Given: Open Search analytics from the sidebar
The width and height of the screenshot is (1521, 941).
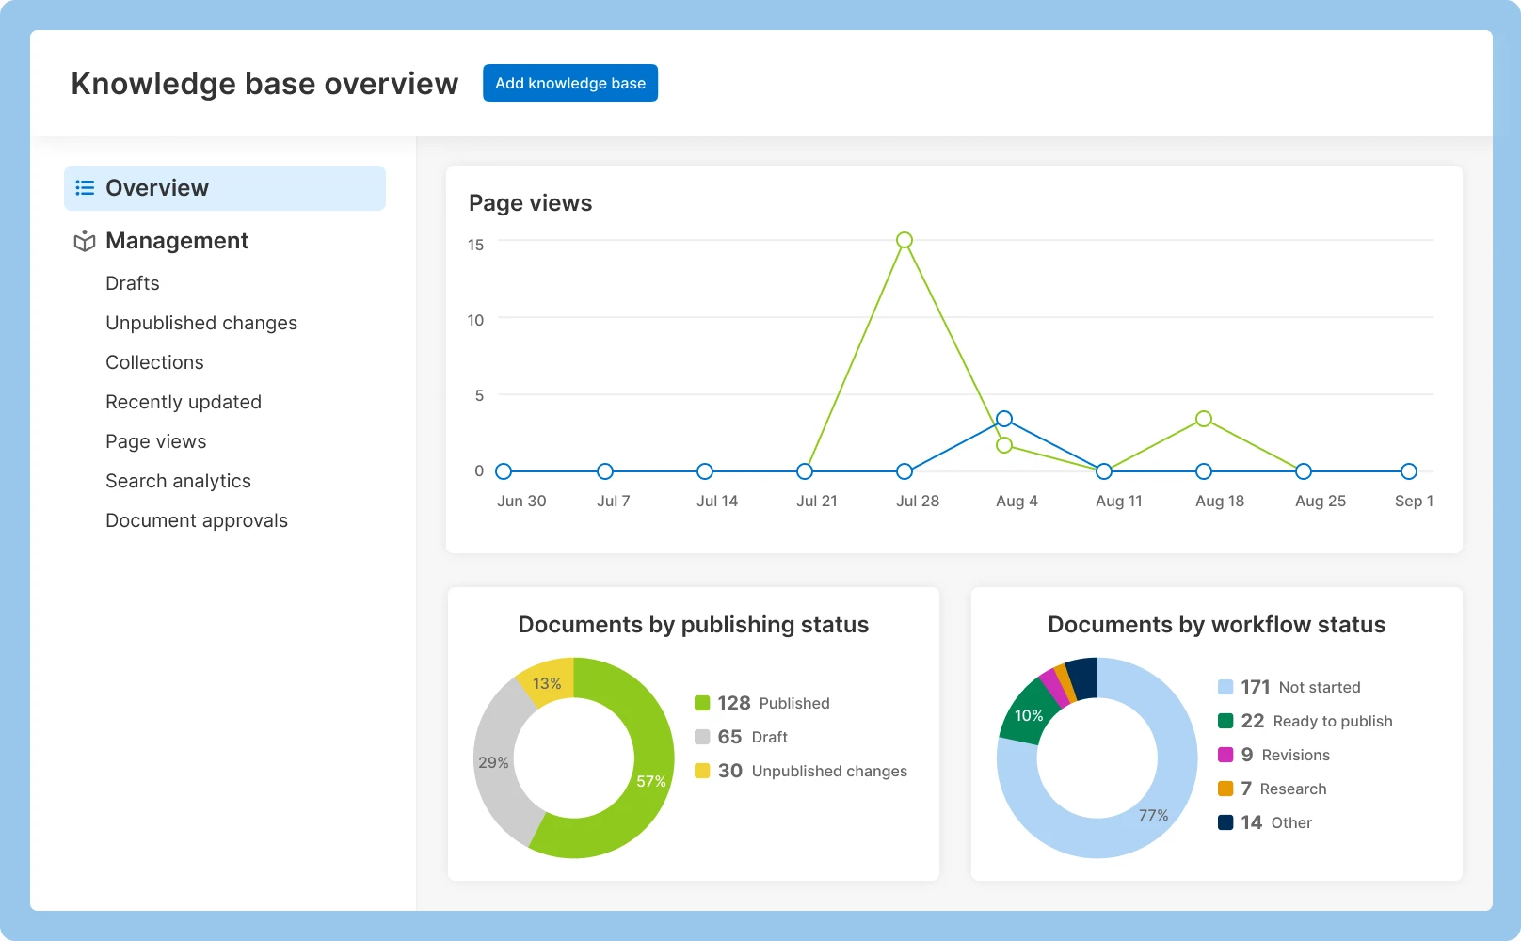Looking at the screenshot, I should coord(178,480).
